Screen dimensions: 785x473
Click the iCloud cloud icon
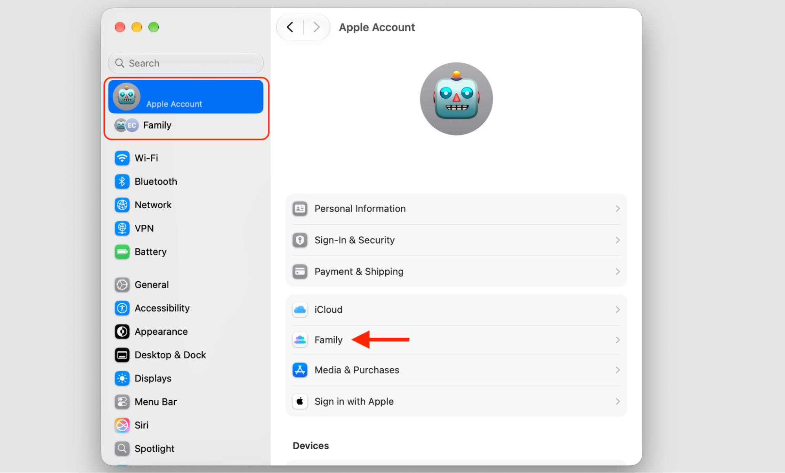pyautogui.click(x=300, y=310)
